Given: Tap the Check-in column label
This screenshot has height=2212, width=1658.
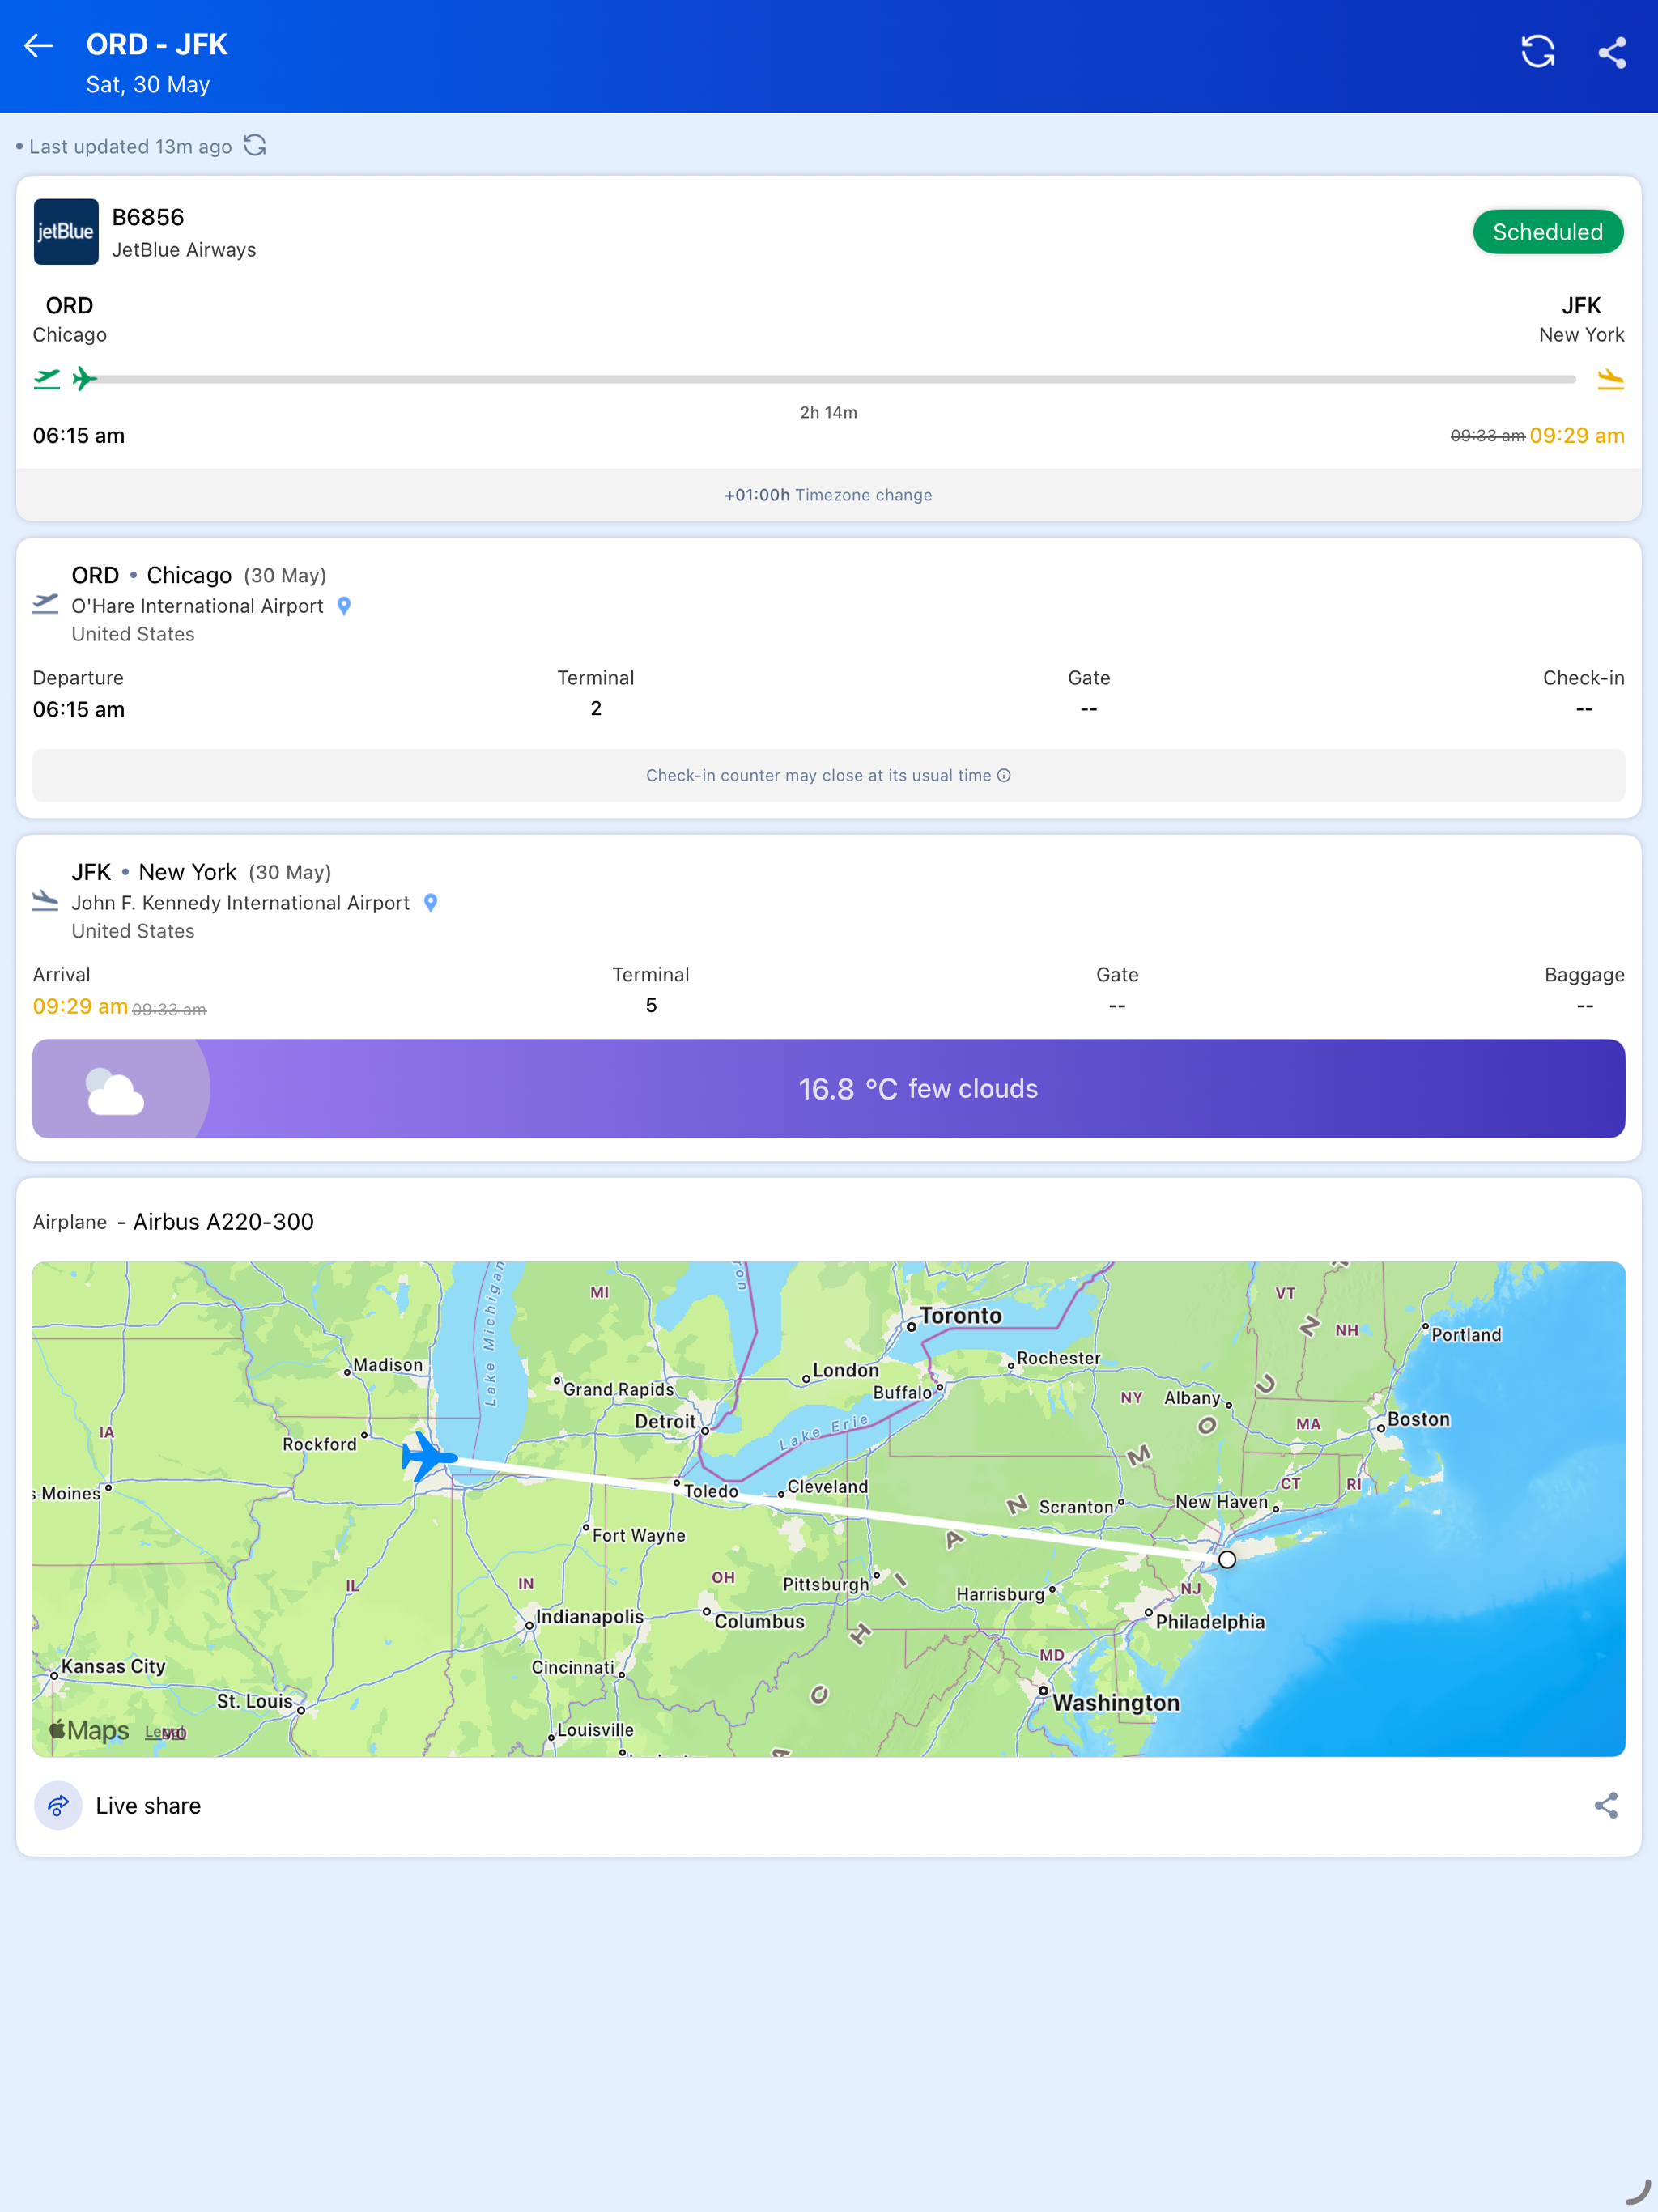Looking at the screenshot, I should pos(1583,678).
